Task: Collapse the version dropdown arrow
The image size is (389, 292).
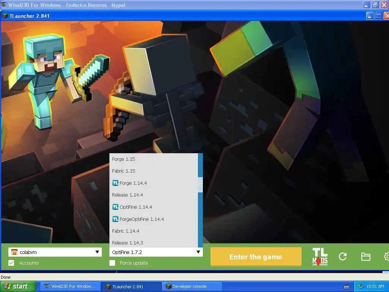Action: coord(198,252)
